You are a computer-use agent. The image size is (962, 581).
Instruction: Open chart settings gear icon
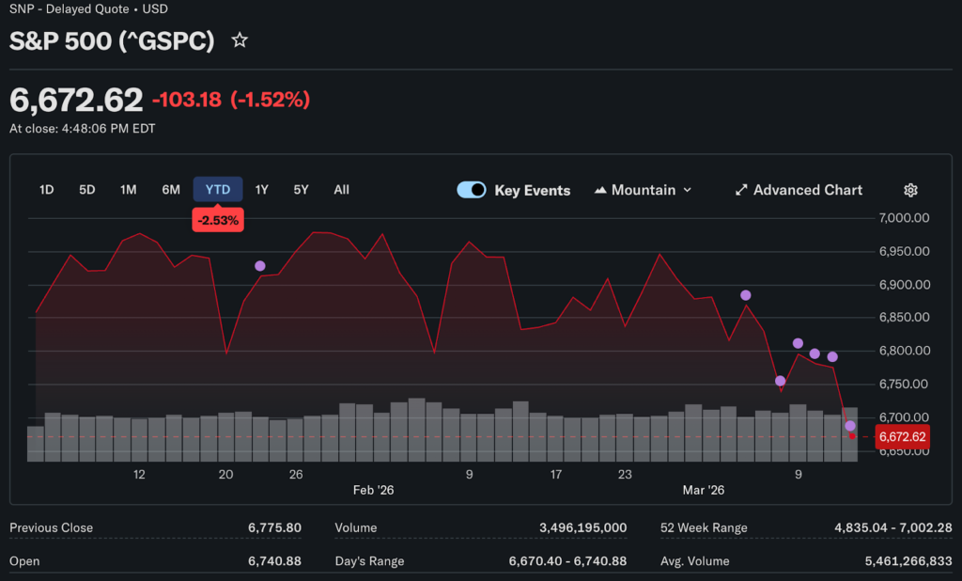pos(910,190)
